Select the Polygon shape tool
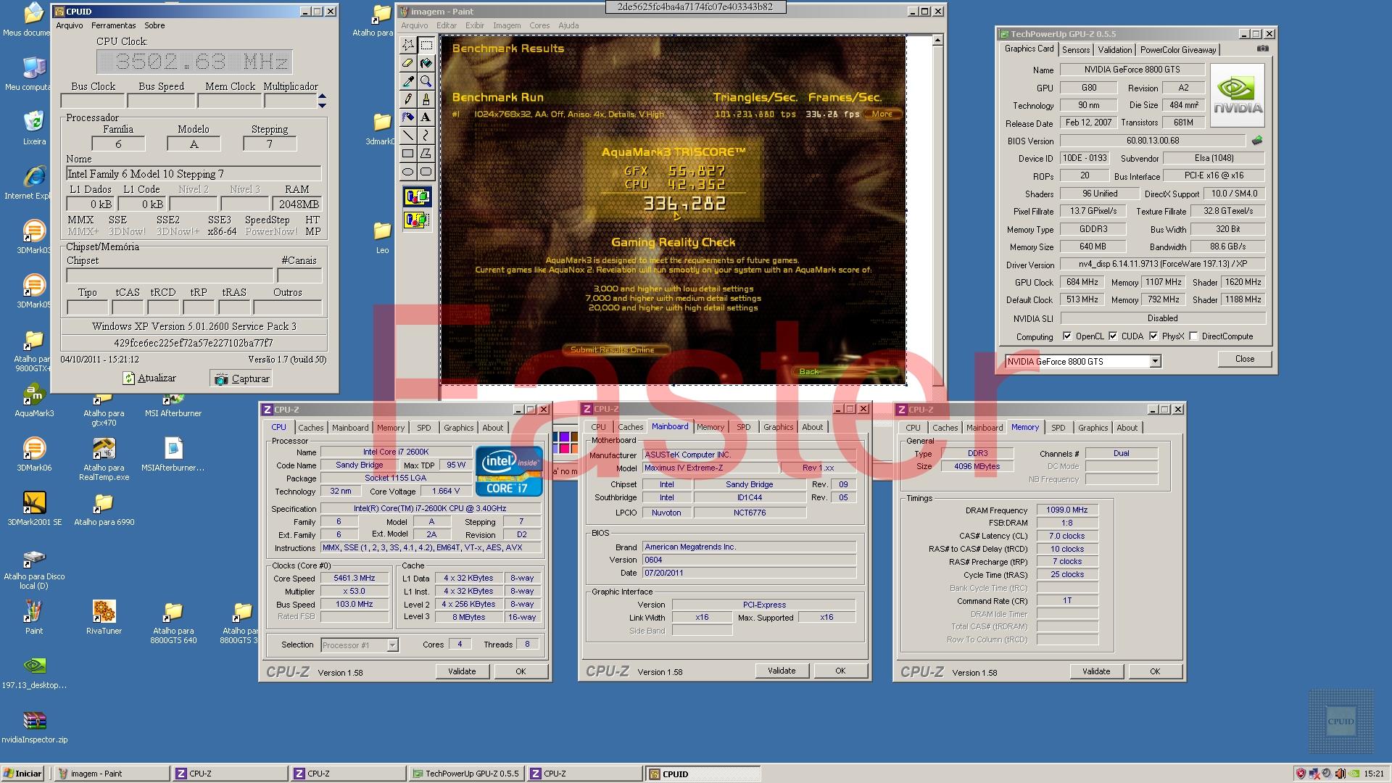Screen dimensions: 1392x783 coord(426,154)
